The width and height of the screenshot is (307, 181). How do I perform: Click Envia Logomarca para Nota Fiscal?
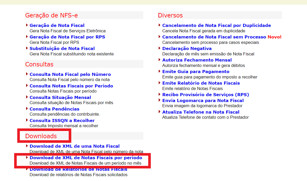coord(203,100)
